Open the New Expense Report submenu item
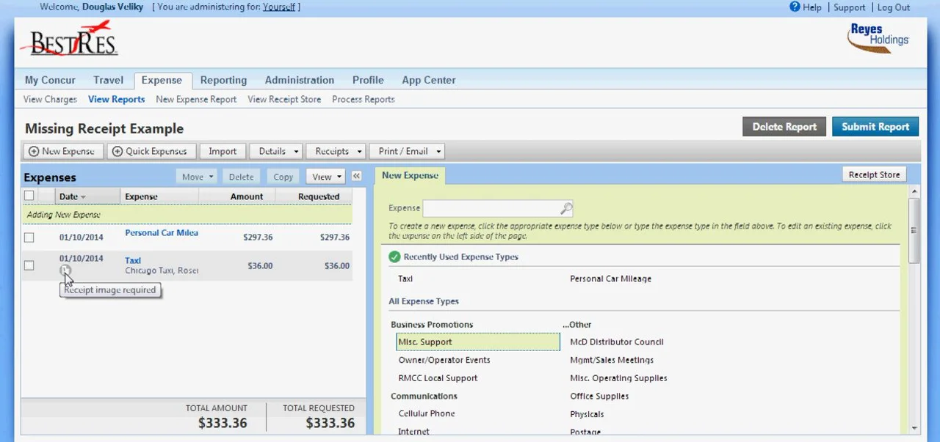The width and height of the screenshot is (940, 442). 196,99
